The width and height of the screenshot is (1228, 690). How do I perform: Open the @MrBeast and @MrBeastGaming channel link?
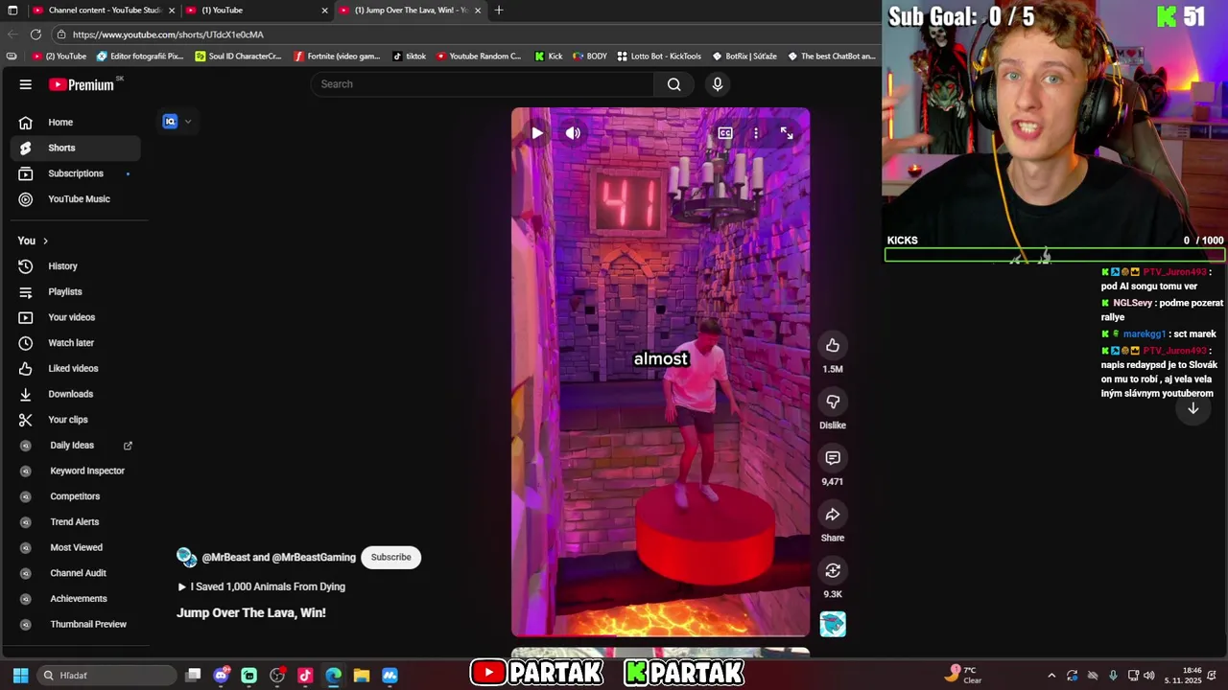point(278,558)
